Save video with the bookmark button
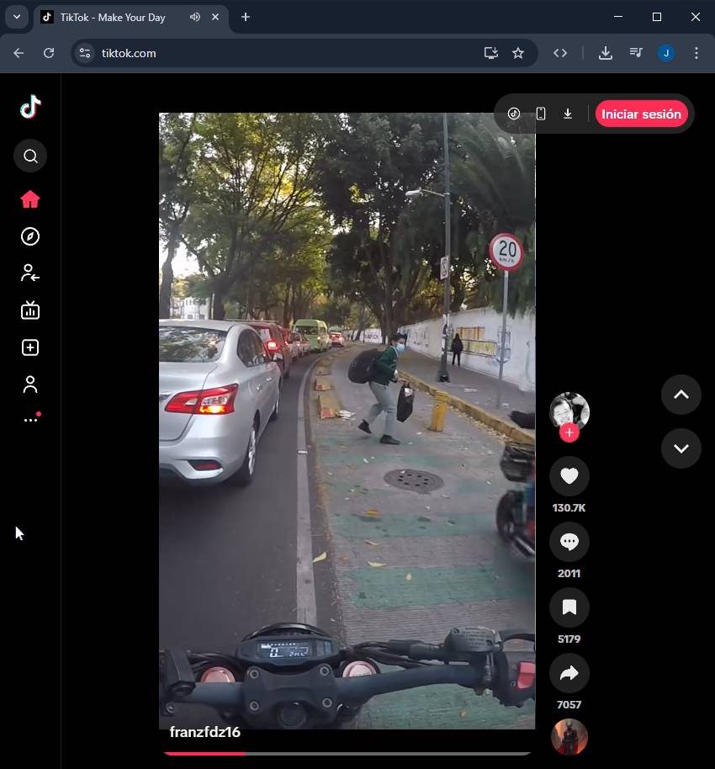Viewport: 715px width, 769px height. (x=569, y=607)
